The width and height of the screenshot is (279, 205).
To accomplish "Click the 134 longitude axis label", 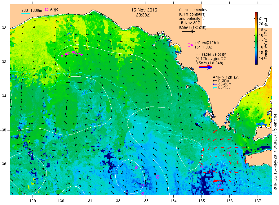I will [173, 201].
